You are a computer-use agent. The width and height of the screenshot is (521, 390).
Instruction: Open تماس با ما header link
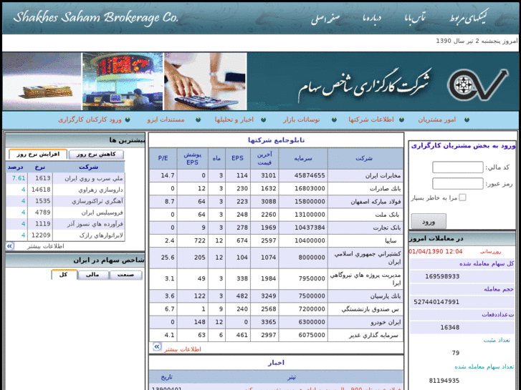(x=414, y=18)
